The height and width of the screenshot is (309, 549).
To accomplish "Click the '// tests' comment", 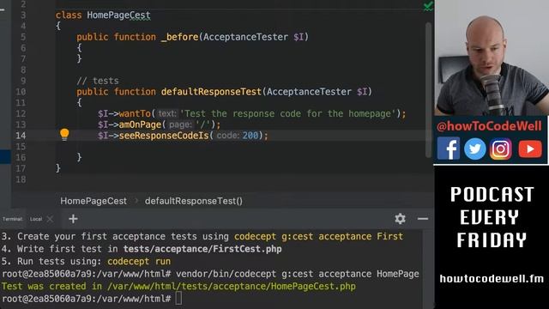I will point(98,81).
